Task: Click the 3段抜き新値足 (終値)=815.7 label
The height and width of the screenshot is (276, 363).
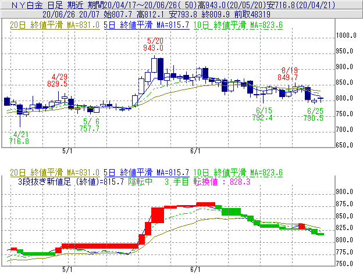Action: click(71, 182)
